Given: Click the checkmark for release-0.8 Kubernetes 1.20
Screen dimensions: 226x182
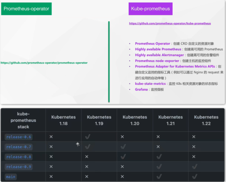Looking at the screenshot, I should point(123,157).
